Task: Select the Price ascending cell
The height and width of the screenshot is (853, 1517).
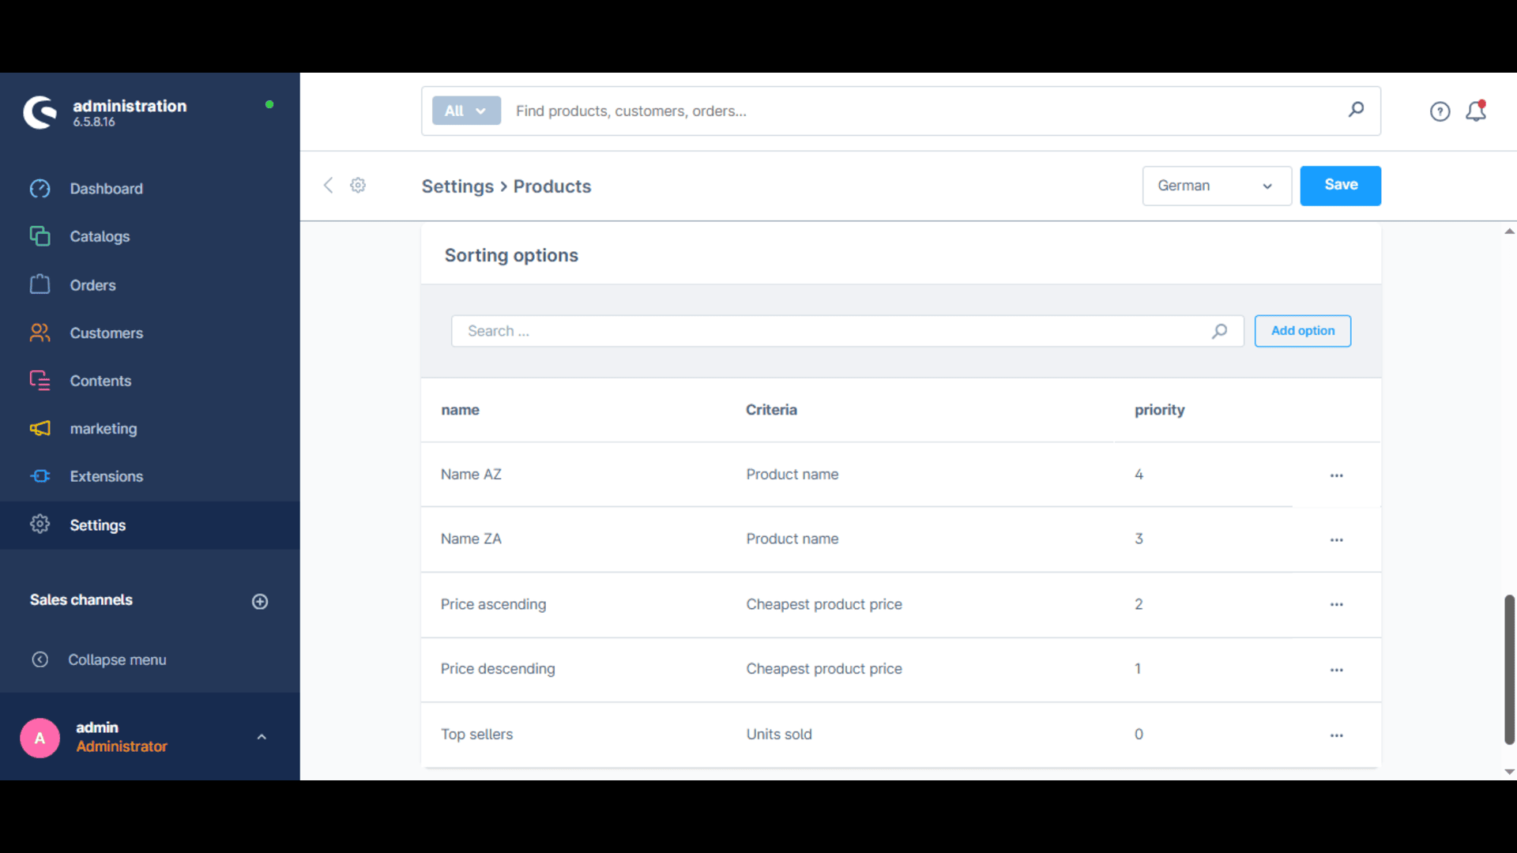Action: coord(493,604)
